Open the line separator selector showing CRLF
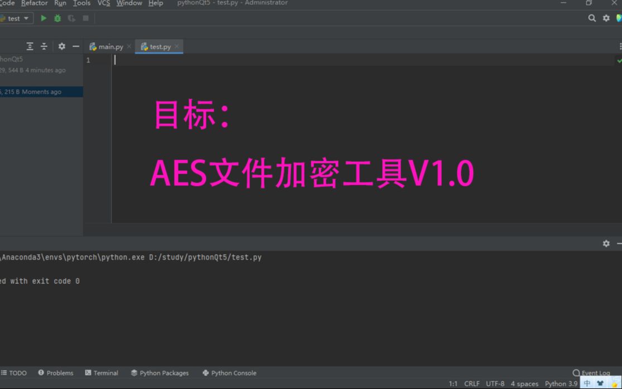The width and height of the screenshot is (622, 389). [x=472, y=383]
